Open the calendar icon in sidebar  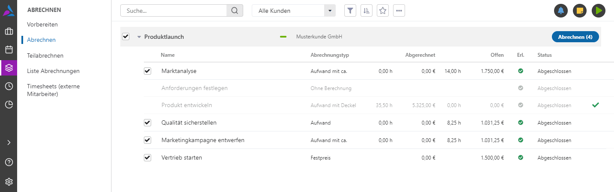click(9, 49)
